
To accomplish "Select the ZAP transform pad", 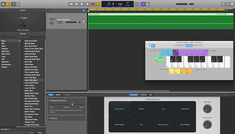I will tap(141, 125).
